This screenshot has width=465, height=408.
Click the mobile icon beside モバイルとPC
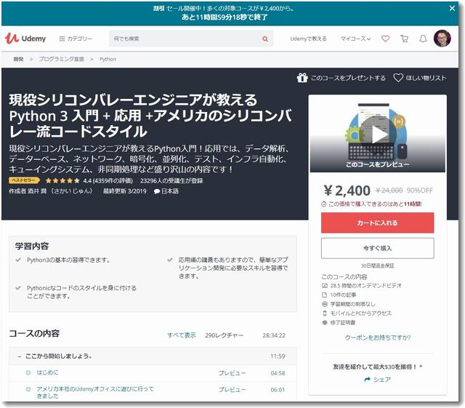click(x=325, y=313)
